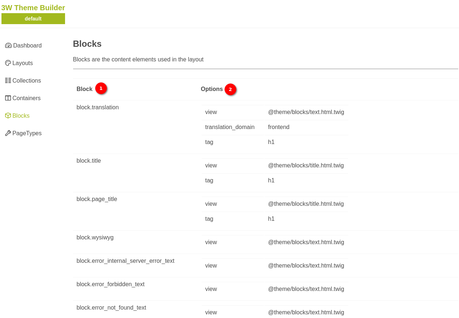
Task: Click the block.page_title view template path
Action: pos(306,204)
